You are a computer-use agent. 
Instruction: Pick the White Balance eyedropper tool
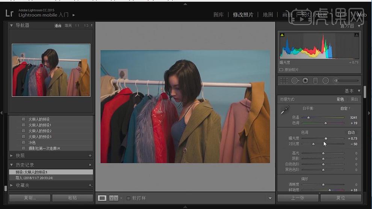coord(285,110)
